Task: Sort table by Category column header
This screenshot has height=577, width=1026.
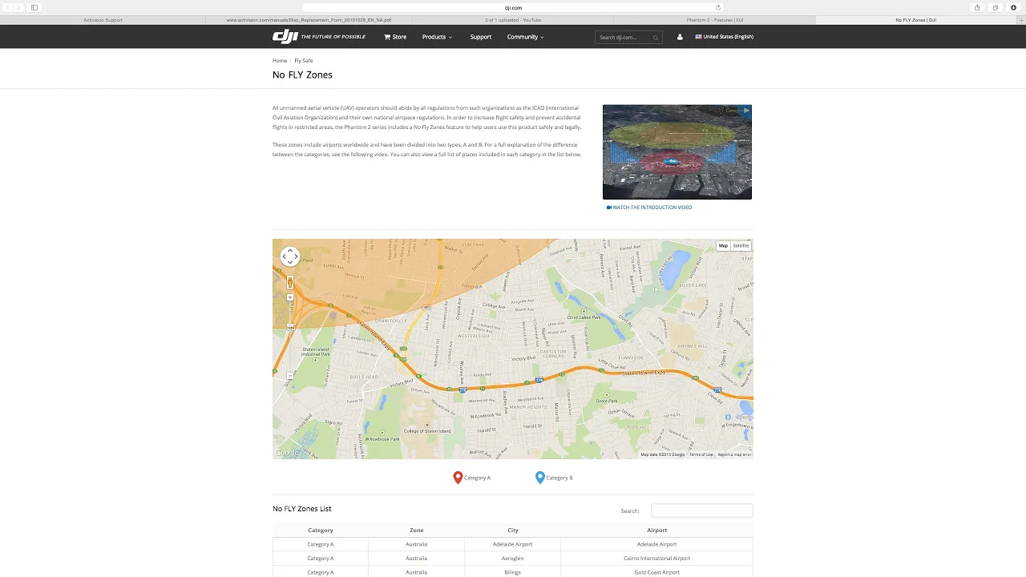Action: click(321, 530)
